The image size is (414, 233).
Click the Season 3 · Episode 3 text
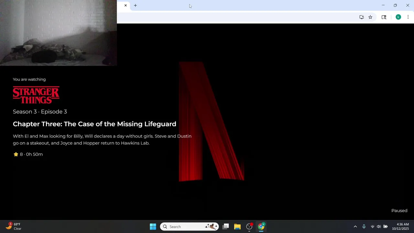pos(40,112)
